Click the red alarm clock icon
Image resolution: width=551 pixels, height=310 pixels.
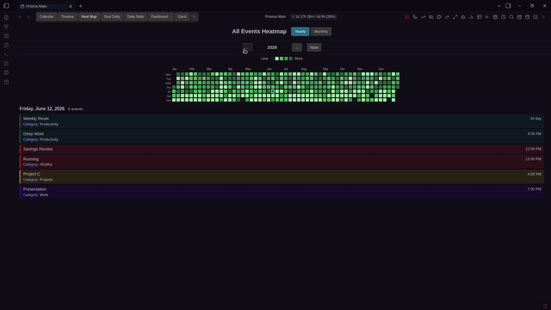(407, 17)
